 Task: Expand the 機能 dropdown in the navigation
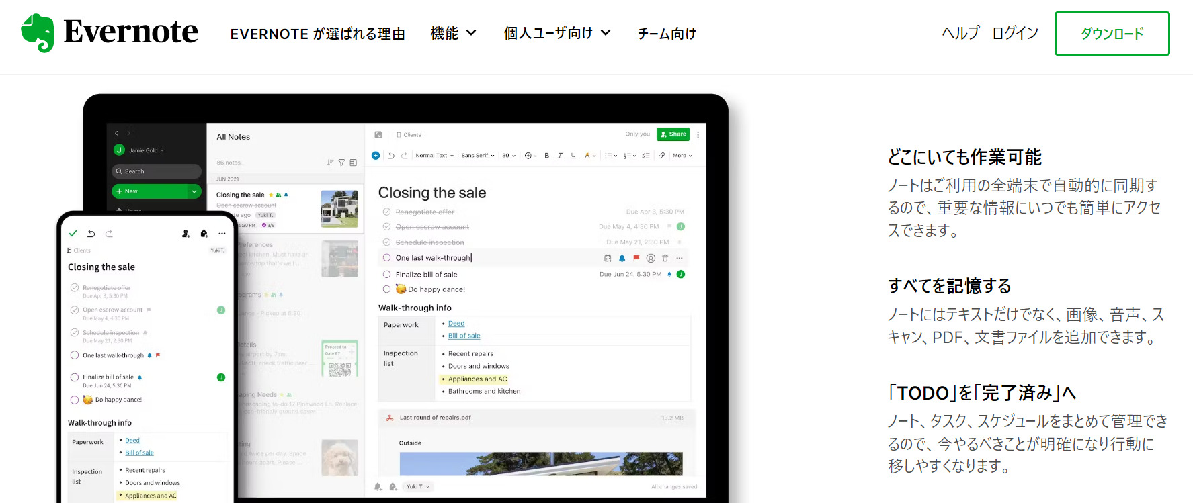pos(453,33)
